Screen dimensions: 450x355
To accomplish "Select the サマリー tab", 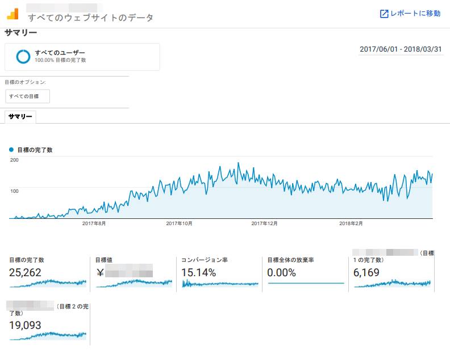I will (20, 117).
